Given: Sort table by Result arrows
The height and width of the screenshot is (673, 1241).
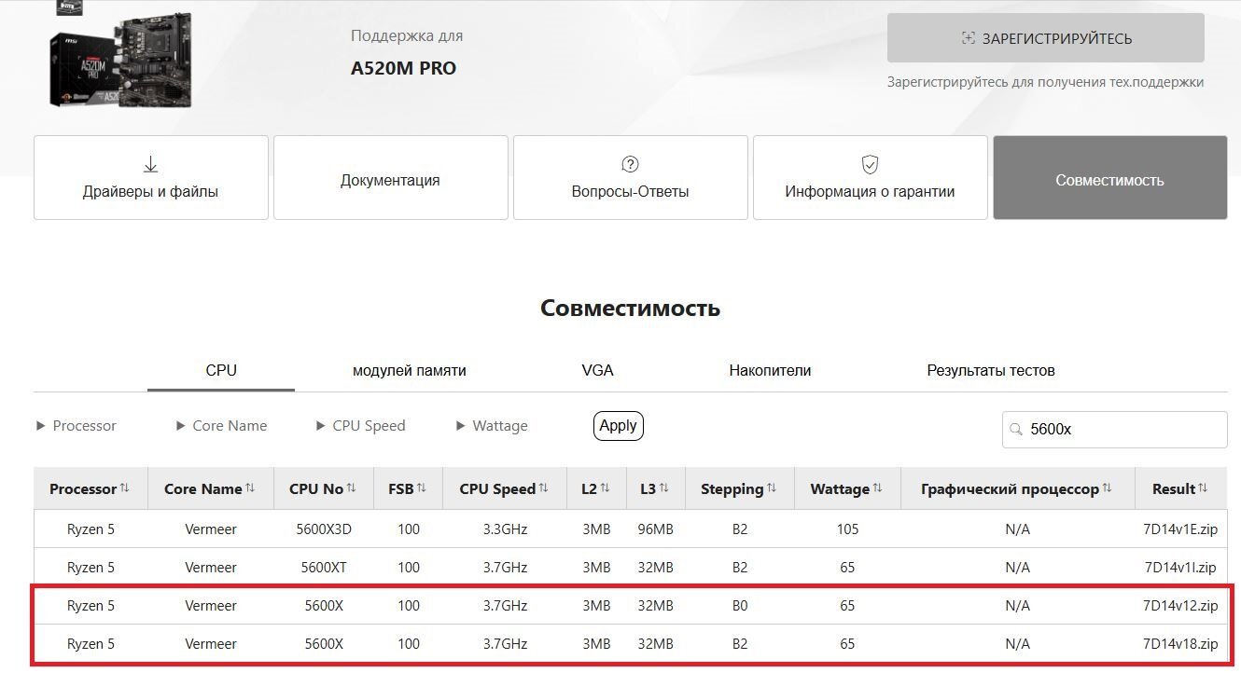Looking at the screenshot, I should pyautogui.click(x=1204, y=488).
